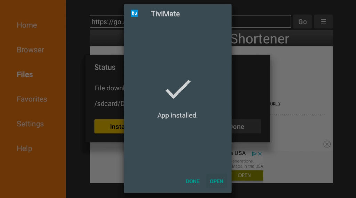The width and height of the screenshot is (356, 198).
Task: Open Favorites from the sidebar
Action: pyautogui.click(x=32, y=99)
